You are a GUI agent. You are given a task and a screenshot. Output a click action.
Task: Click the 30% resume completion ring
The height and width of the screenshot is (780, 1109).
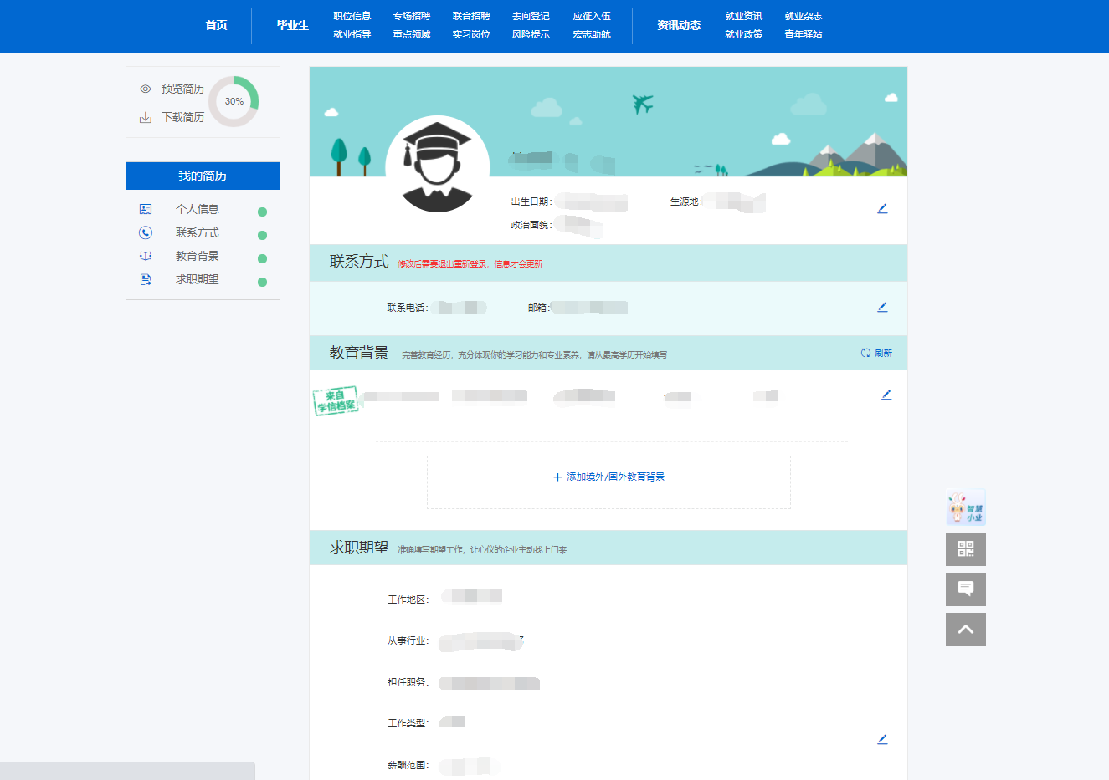coord(234,101)
